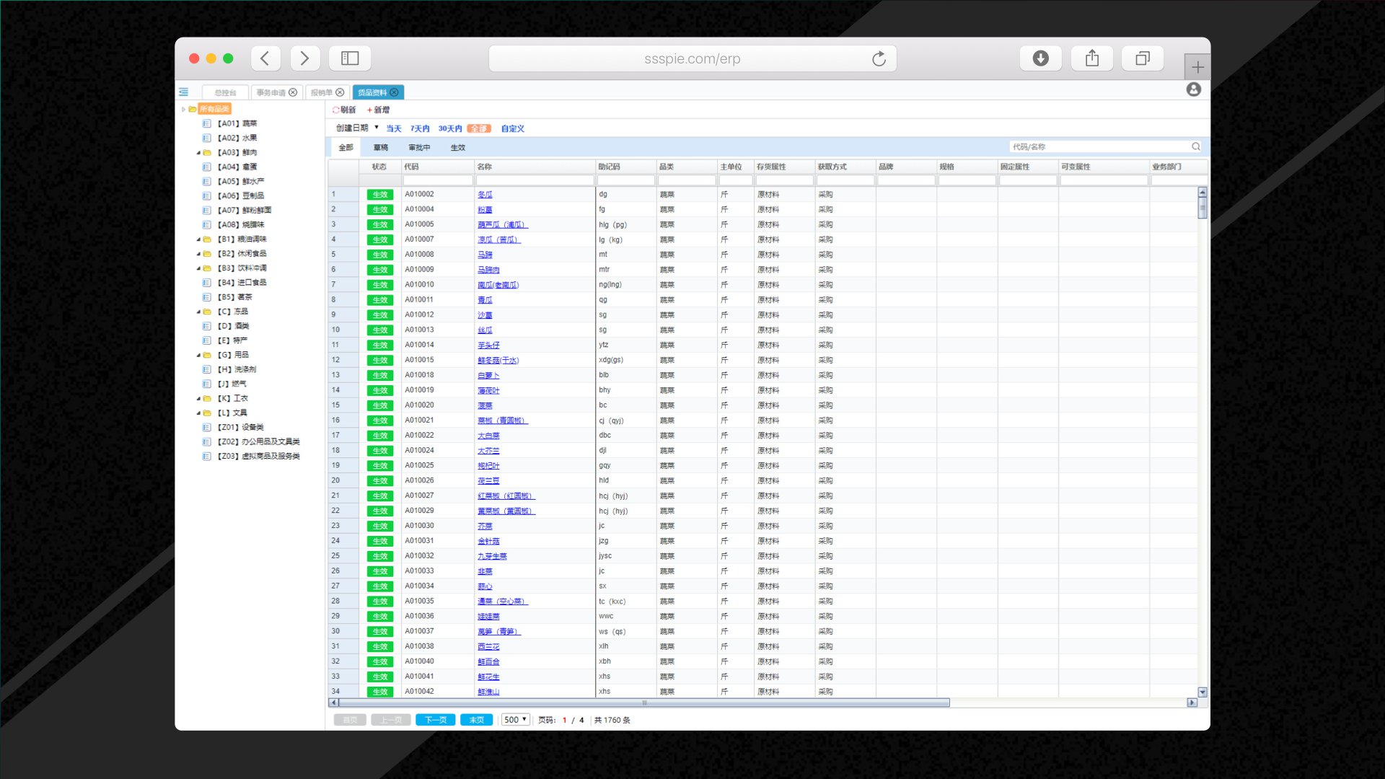
Task: Click the folder icon next to 【A03】鲜肉
Action: coord(207,152)
